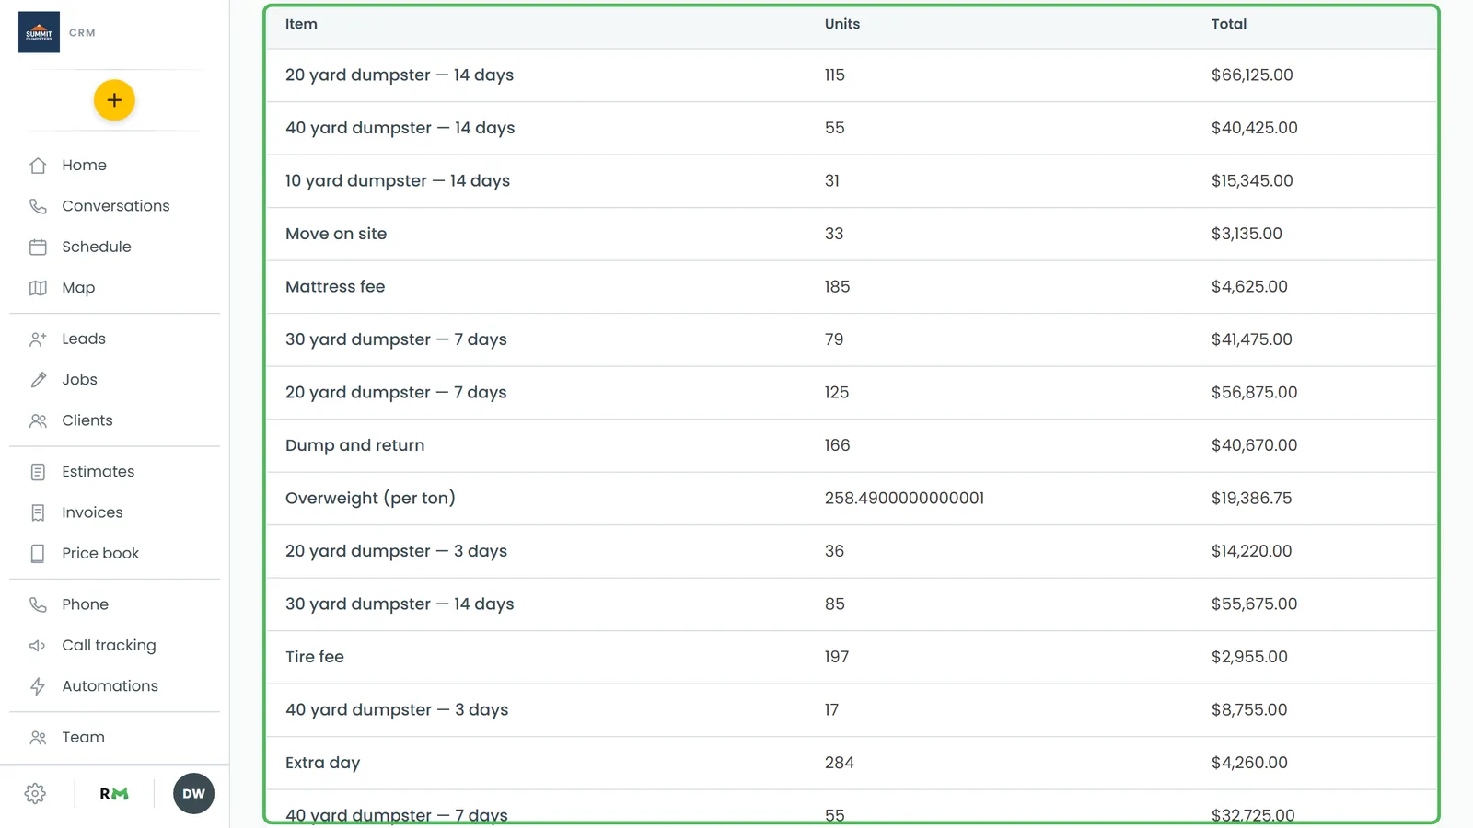Sort by Total column header
Image resolution: width=1473 pixels, height=828 pixels.
point(1229,24)
